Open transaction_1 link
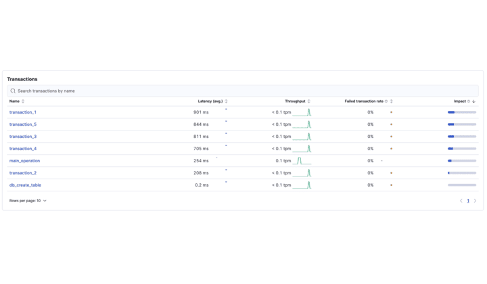Screen dimensions: 487x284 coord(23,112)
